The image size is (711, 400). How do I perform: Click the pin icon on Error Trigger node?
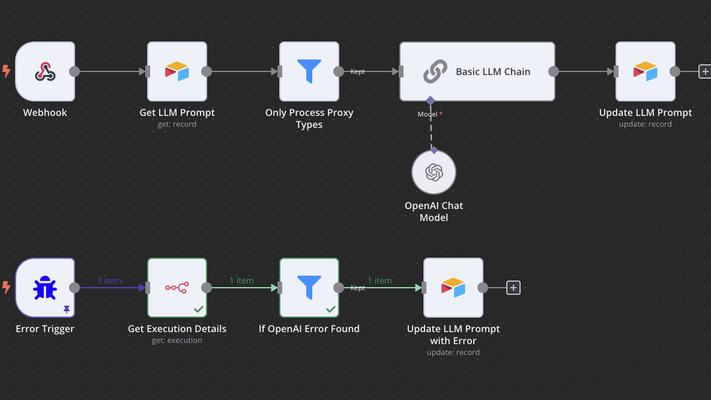point(67,309)
